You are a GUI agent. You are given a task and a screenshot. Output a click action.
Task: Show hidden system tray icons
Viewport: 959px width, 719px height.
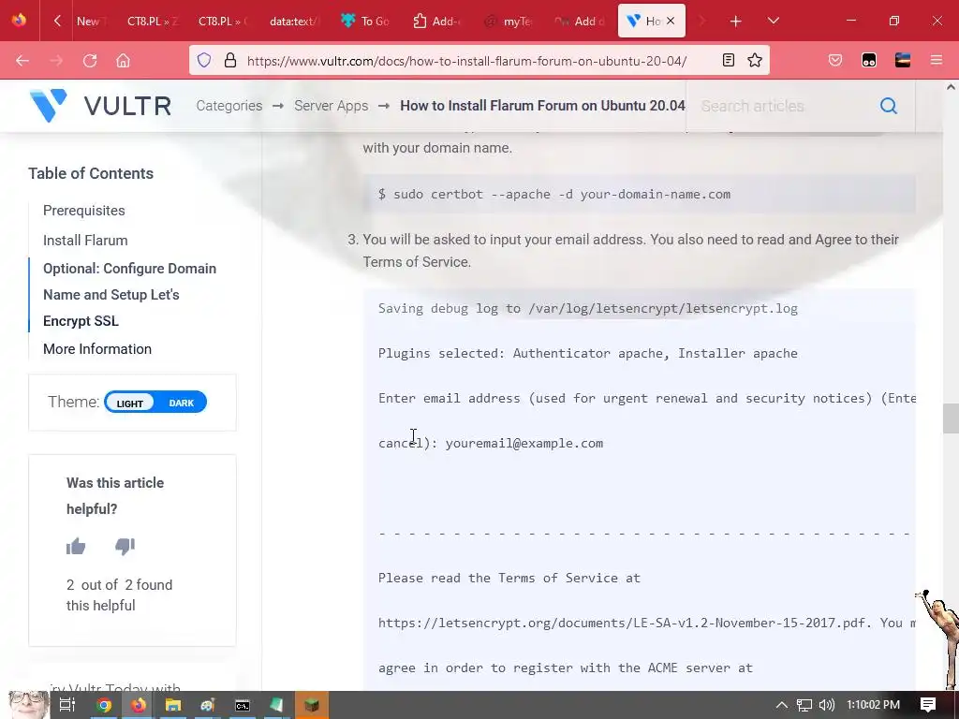(x=782, y=705)
